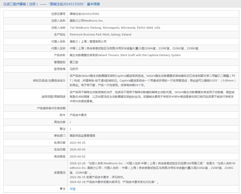
Task: Select the value 见附页
Action: click(x=74, y=69)
